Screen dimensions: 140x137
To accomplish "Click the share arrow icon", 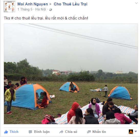I will click(x=61, y=132).
